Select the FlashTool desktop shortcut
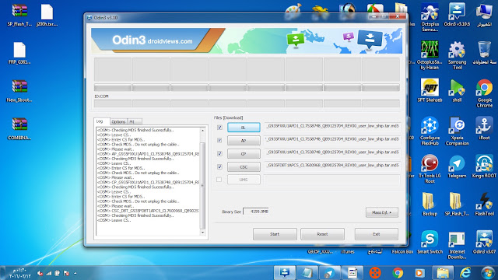498x280 pixels. click(x=484, y=204)
